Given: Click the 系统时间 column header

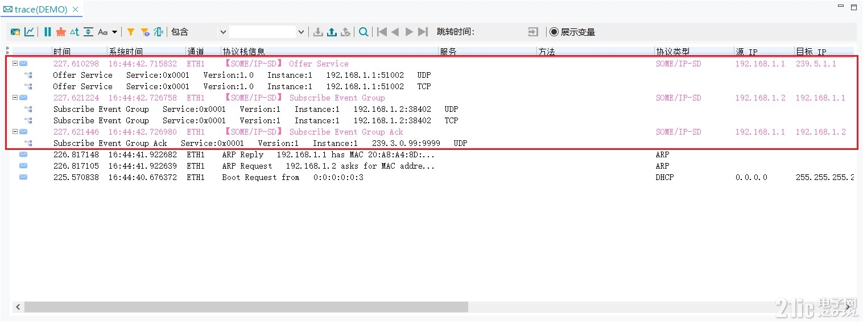Looking at the screenshot, I should pyautogui.click(x=126, y=52).
